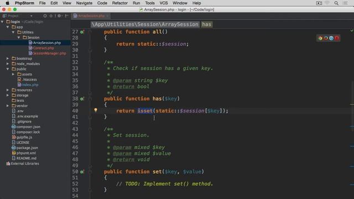The image size is (354, 199).
Task: Click the scroll-from-source icon in Project panel
Action: pyautogui.click(x=45, y=16)
